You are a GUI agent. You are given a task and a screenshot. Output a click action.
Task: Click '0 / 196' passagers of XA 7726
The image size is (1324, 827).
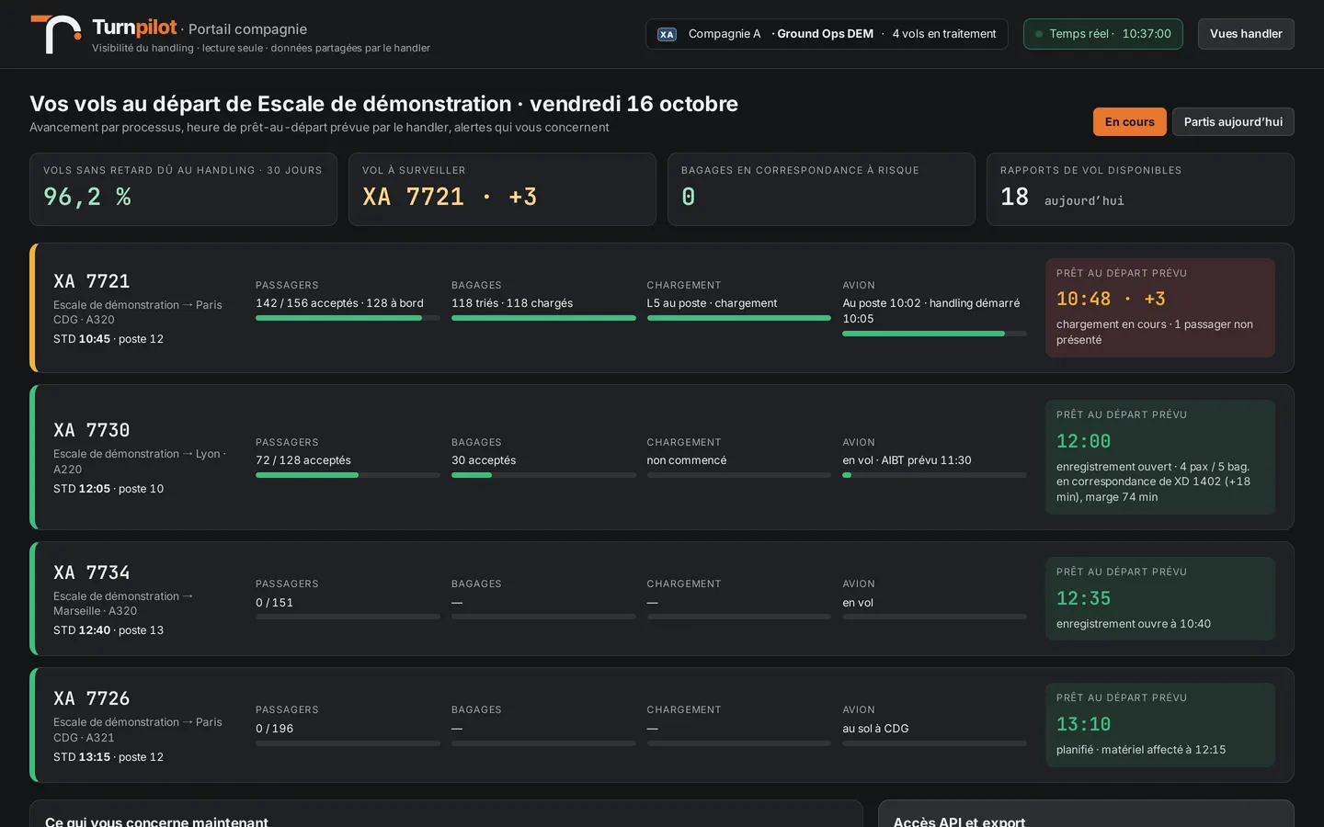click(x=275, y=729)
